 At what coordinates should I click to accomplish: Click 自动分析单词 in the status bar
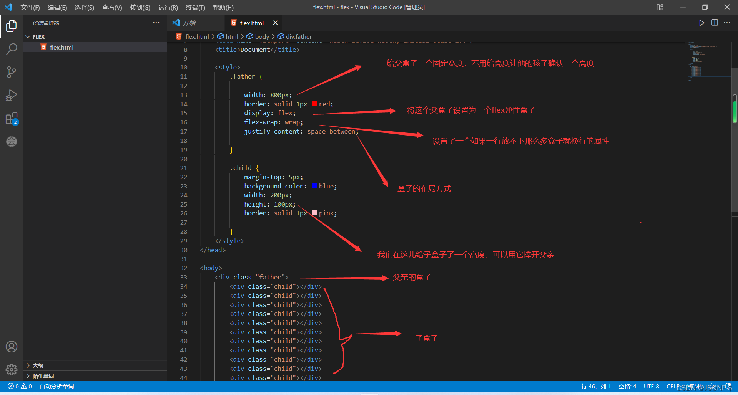57,386
